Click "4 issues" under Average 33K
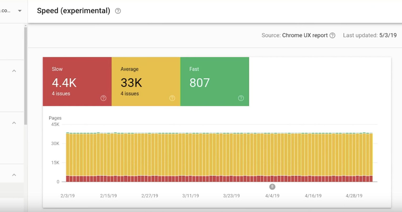Screen dimensions: 402x212 pos(130,94)
